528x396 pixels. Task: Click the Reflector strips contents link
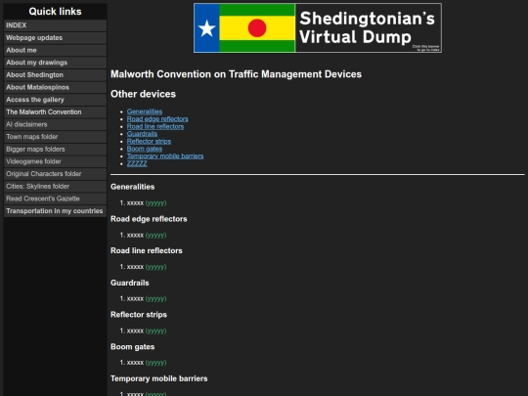[x=149, y=141]
